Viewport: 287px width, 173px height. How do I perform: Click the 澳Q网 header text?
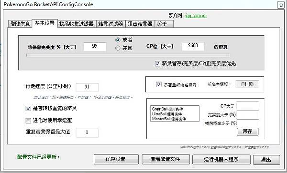[x=175, y=16]
